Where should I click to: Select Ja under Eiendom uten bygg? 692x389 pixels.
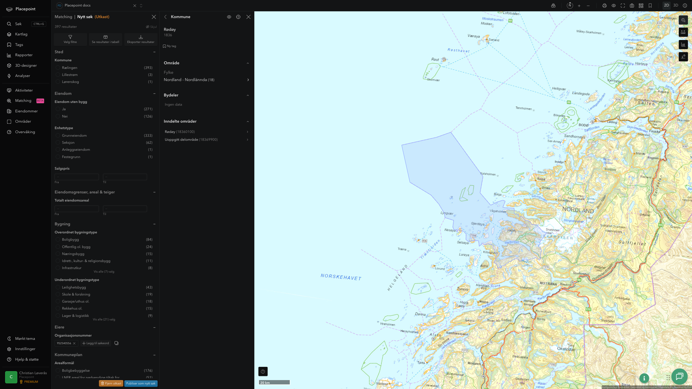pyautogui.click(x=58, y=109)
